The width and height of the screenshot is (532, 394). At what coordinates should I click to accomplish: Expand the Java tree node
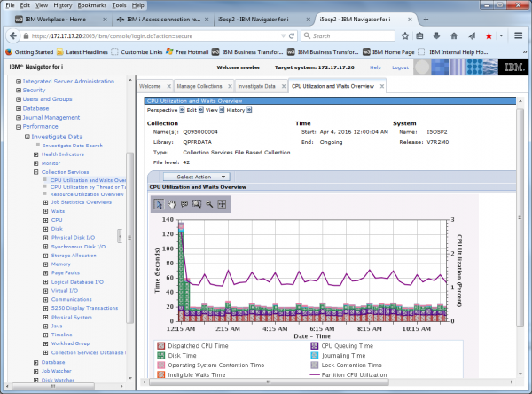(x=45, y=326)
